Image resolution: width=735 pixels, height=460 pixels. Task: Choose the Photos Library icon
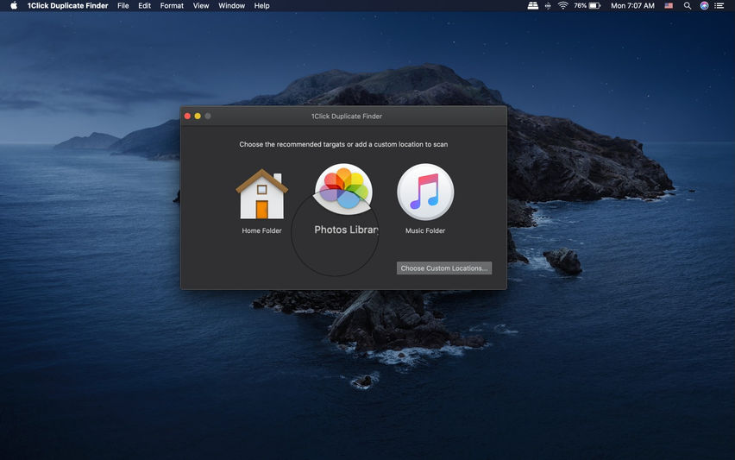pos(343,190)
